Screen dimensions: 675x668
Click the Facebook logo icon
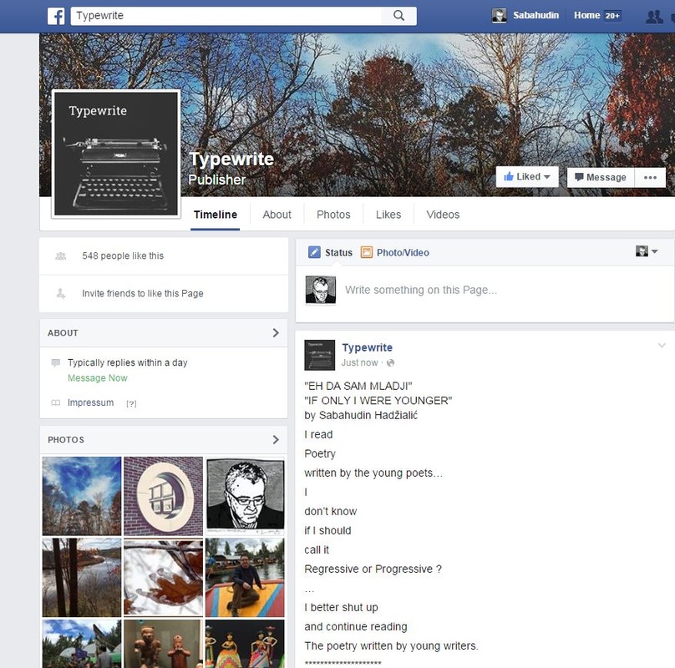coord(56,16)
